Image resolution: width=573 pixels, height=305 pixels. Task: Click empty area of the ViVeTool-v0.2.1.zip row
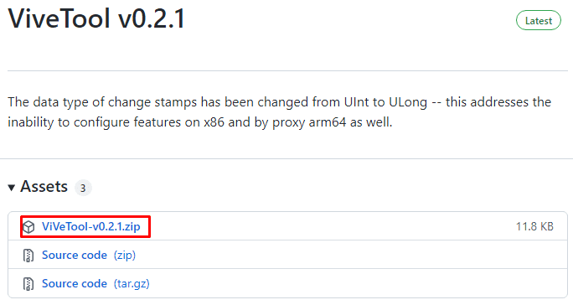329,226
